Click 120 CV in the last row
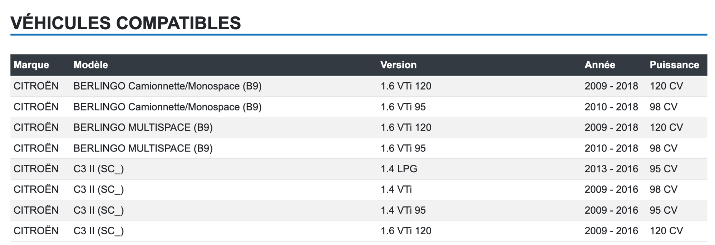The image size is (715, 245). (666, 231)
